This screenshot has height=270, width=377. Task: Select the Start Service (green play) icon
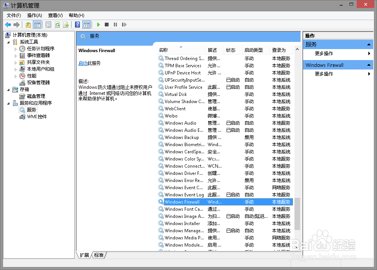pos(98,24)
